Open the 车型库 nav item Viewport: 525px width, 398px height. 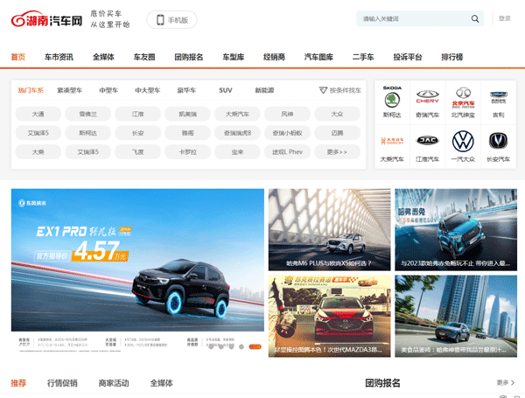point(234,57)
